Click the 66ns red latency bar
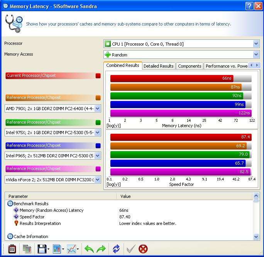This screenshot has width=264, height=257. point(172,78)
